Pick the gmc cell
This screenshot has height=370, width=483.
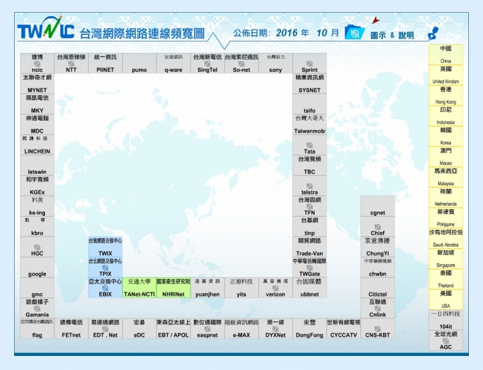point(38,288)
